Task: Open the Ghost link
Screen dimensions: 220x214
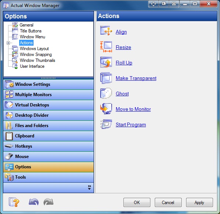Action: click(122, 94)
